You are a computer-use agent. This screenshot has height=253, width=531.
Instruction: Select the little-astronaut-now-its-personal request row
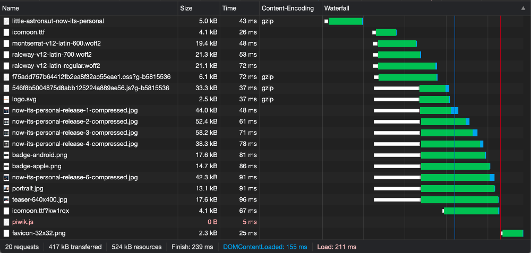(58, 21)
